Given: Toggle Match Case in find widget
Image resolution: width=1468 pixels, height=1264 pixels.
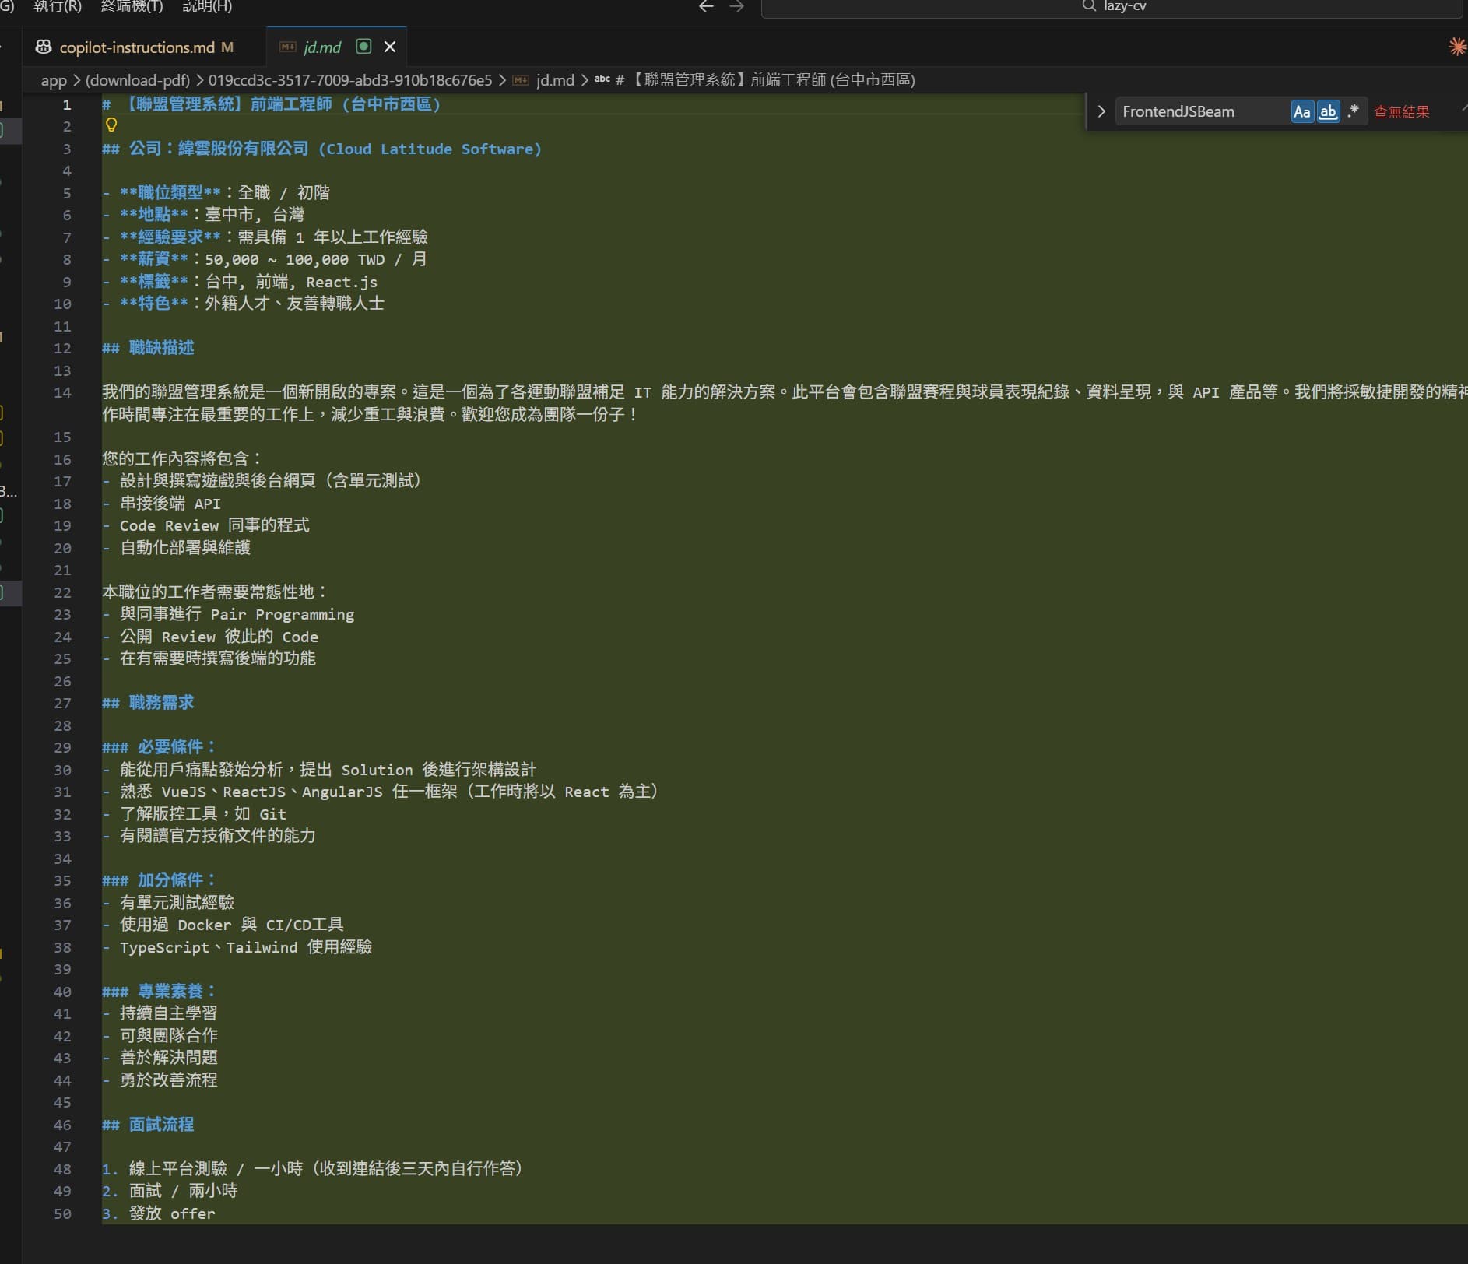Looking at the screenshot, I should pos(1301,112).
